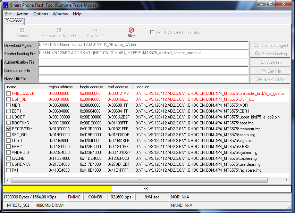This screenshot has width=295, height=213.
Task: Click the Format toolbar icon
Action: pyautogui.click(x=22, y=30)
